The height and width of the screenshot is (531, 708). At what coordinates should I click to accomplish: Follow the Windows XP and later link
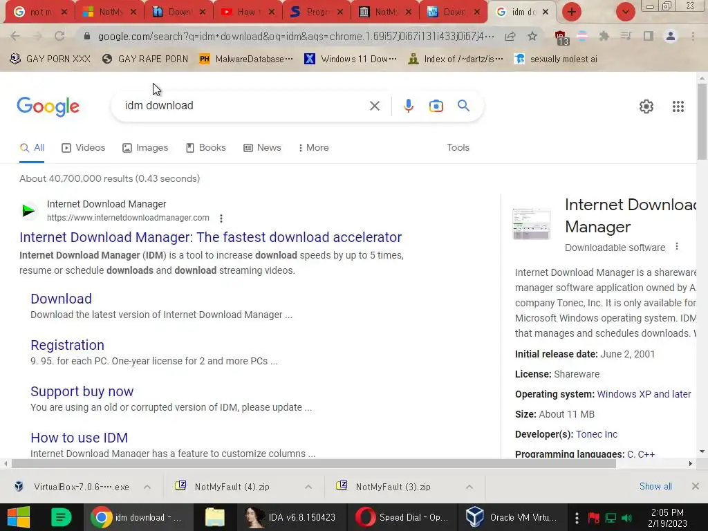(x=644, y=394)
